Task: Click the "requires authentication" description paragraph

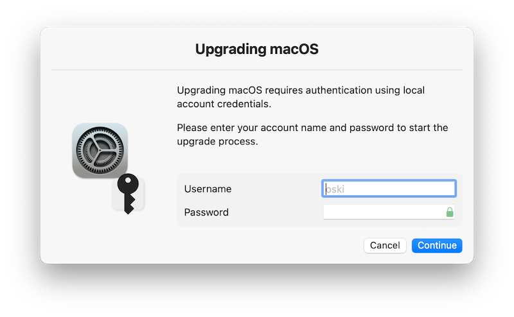Action: click(x=301, y=97)
